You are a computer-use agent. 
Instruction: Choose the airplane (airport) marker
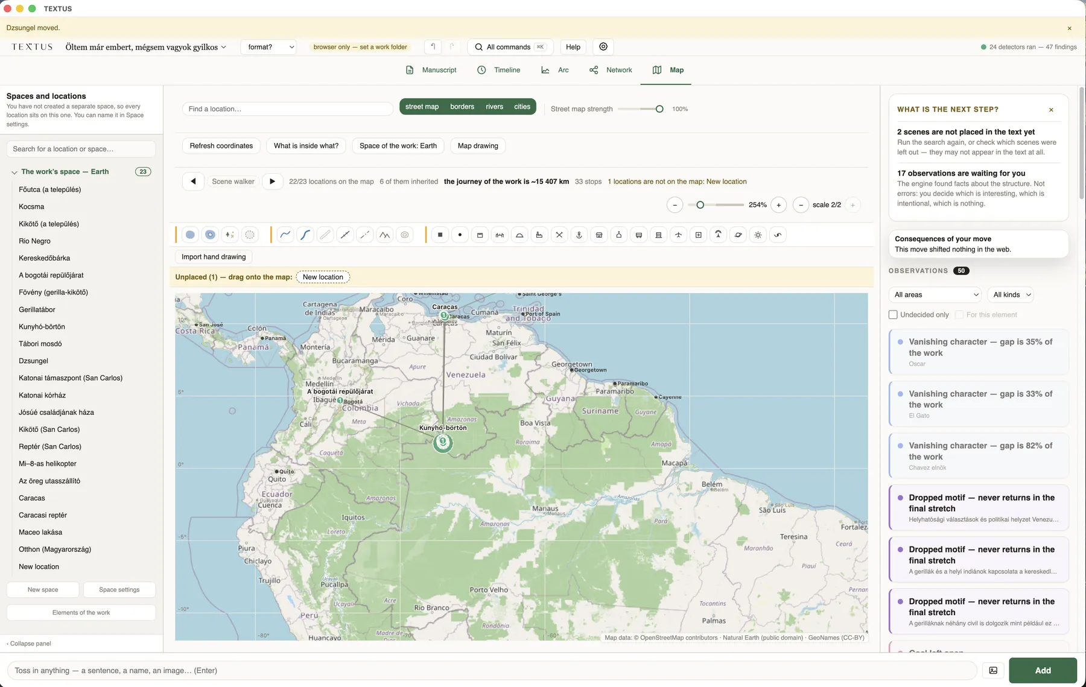pos(679,235)
